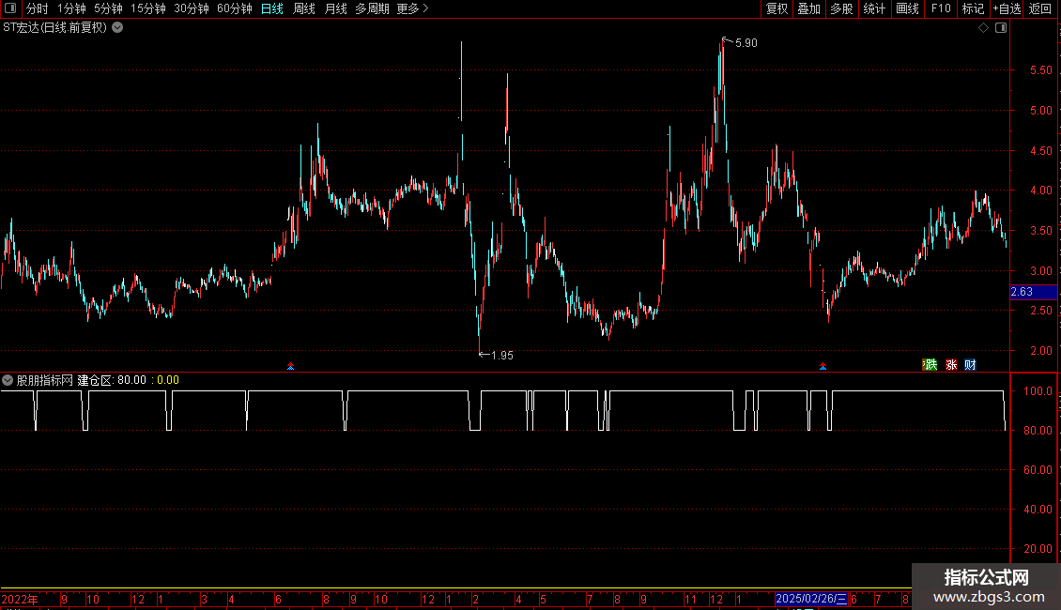Viewport: 1061px width, 610px height.
Task: Open the ST宏达 chart settings dropdown
Action: 117,27
